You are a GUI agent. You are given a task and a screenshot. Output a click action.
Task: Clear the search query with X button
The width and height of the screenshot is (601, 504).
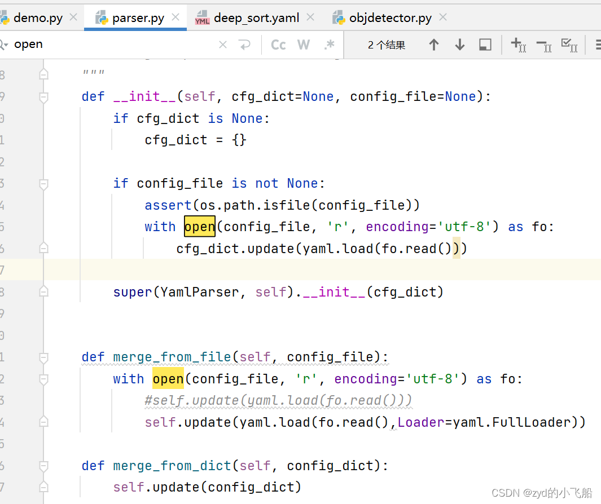point(222,45)
